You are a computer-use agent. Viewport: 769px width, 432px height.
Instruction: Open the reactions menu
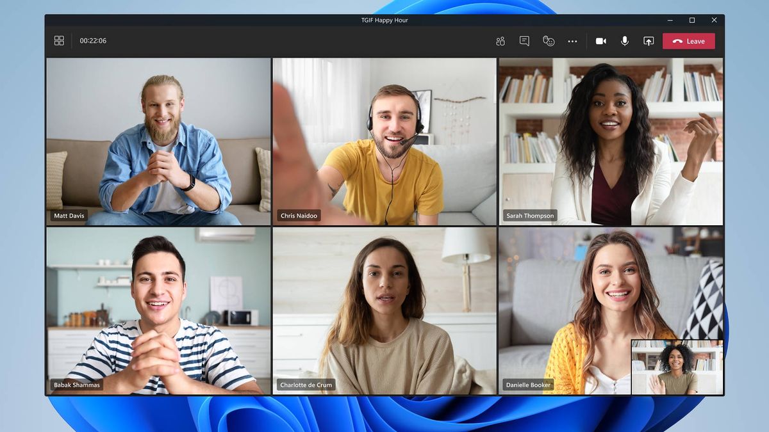pos(549,41)
